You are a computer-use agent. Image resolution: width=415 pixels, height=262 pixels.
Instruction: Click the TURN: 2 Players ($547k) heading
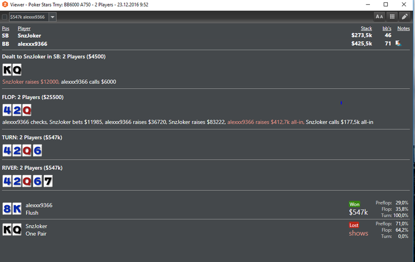32,138
